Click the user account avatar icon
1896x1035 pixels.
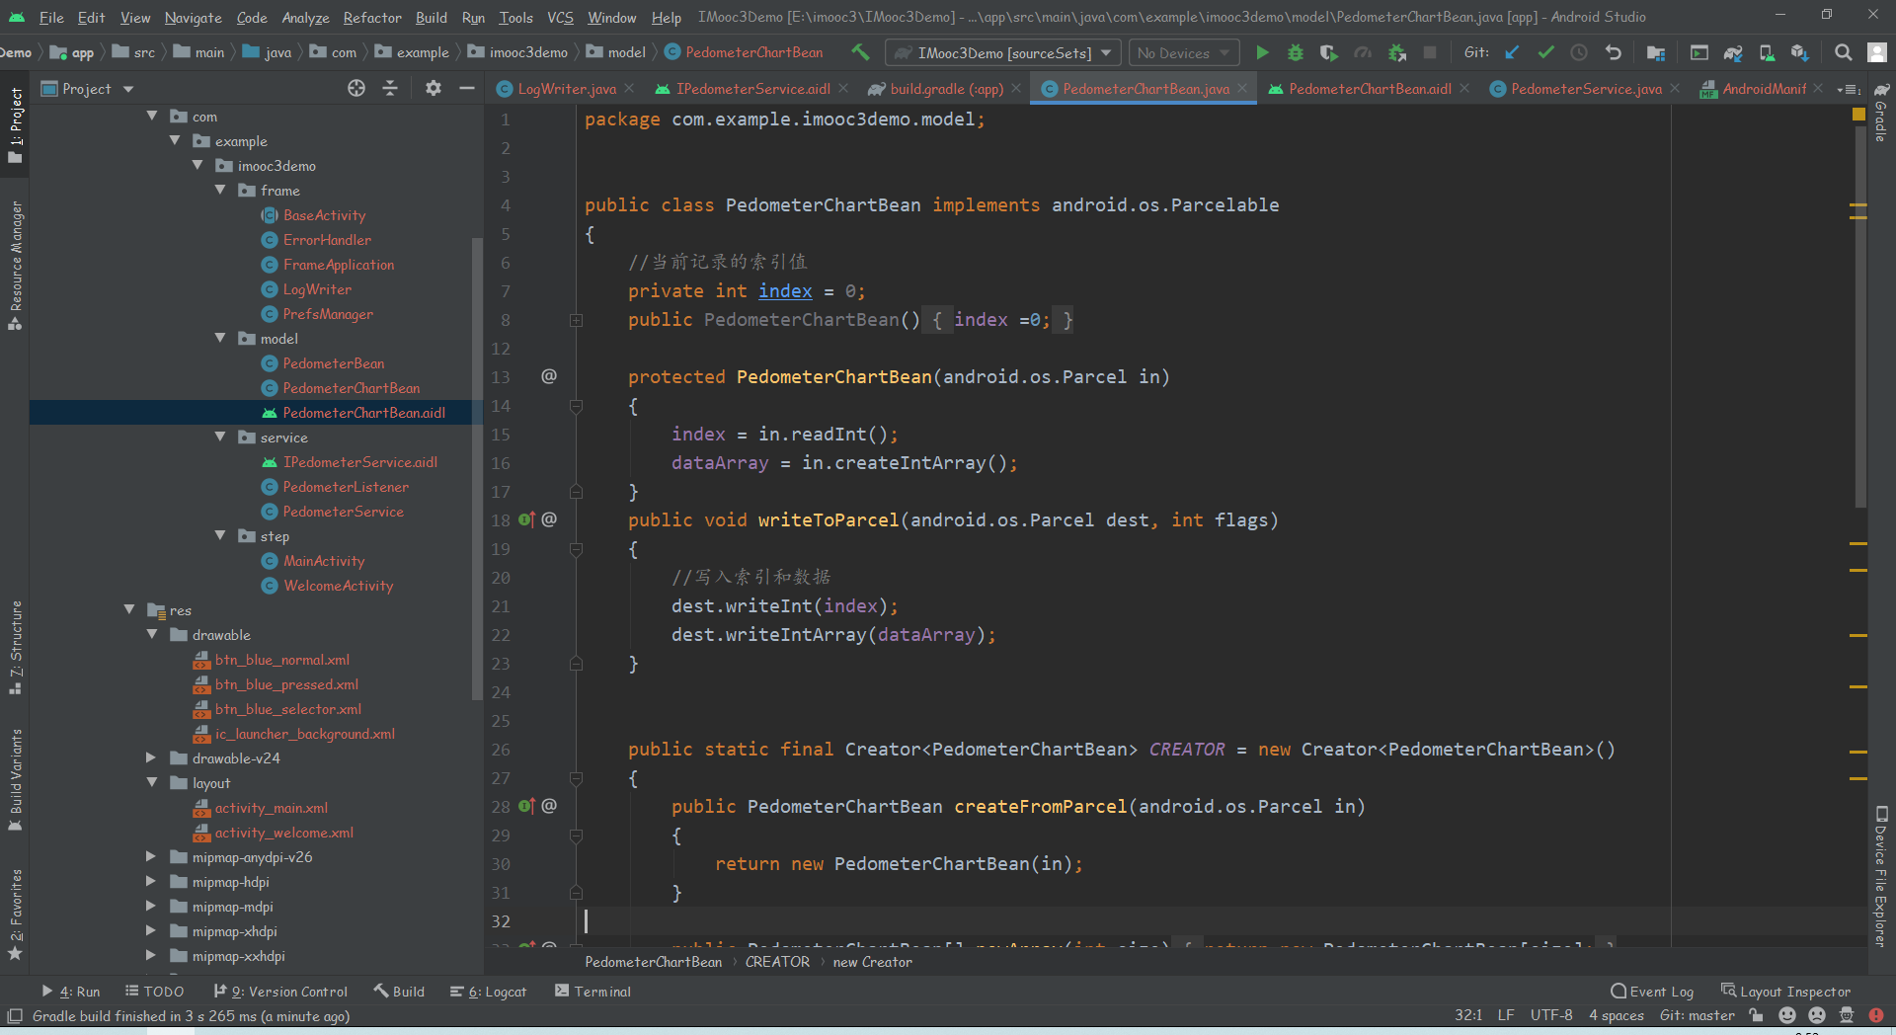pos(1877,52)
